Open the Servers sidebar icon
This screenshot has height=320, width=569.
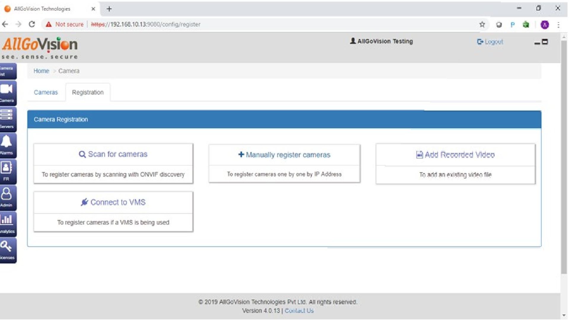8,119
